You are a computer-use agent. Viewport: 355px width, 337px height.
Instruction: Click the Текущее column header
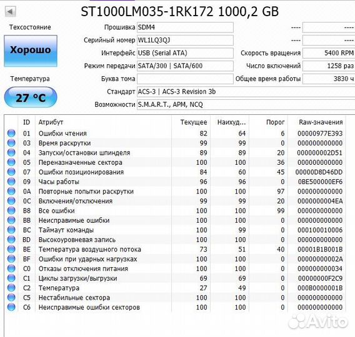coord(191,122)
